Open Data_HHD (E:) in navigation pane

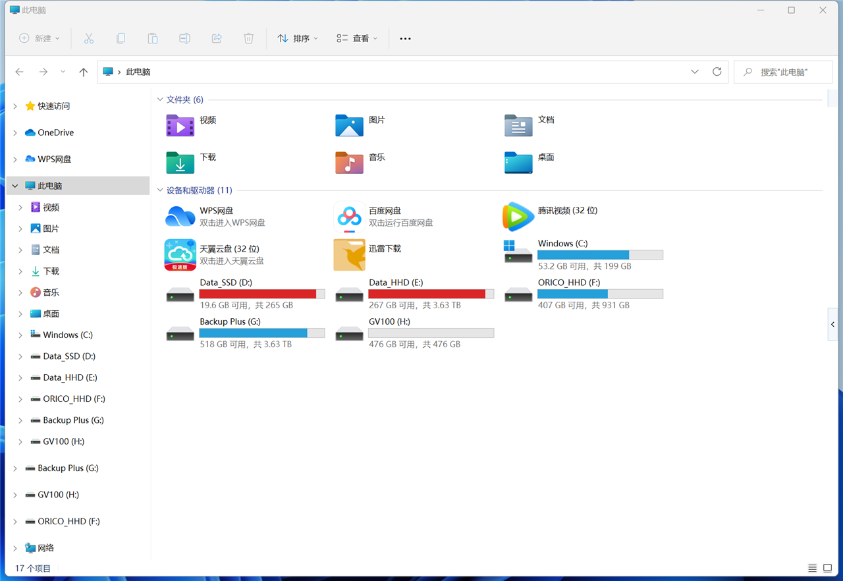pyautogui.click(x=63, y=377)
